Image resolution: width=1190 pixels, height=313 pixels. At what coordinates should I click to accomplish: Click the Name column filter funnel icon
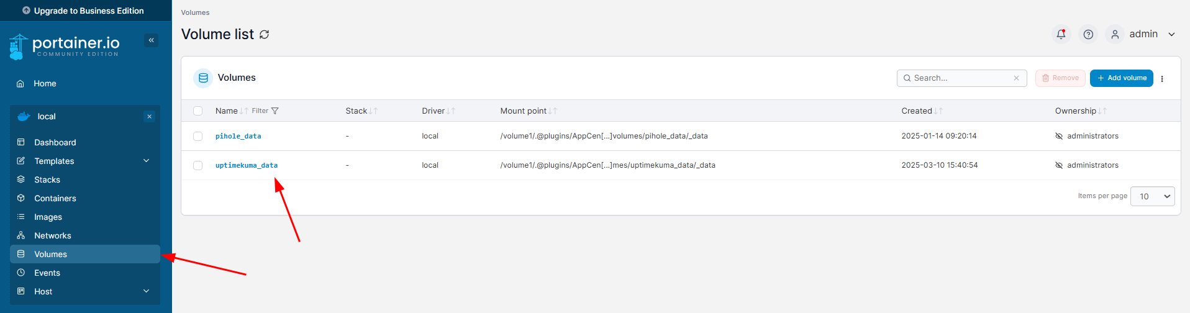(x=275, y=111)
